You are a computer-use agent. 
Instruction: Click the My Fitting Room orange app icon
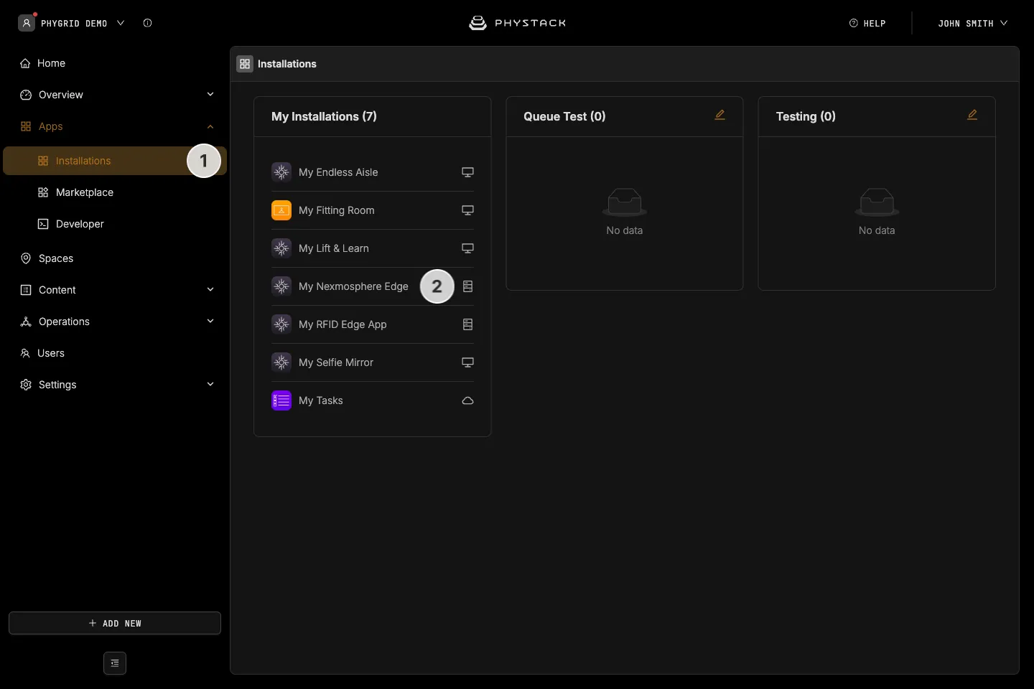[281, 210]
